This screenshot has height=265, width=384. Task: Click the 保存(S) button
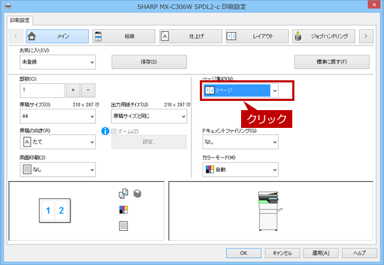(149, 62)
